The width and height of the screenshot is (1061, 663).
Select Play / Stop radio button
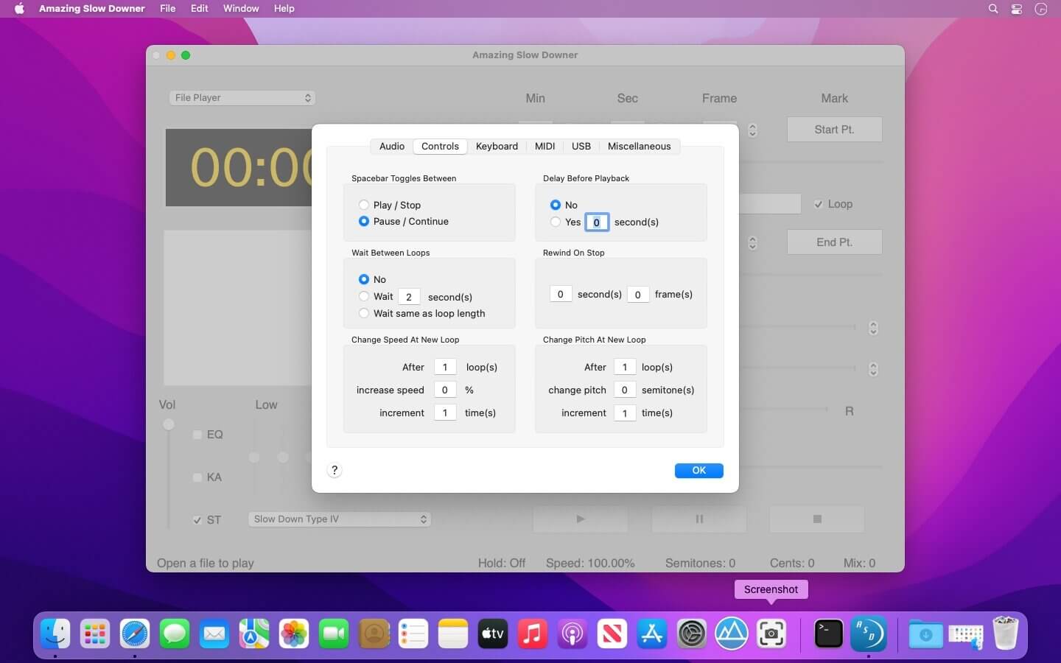click(x=364, y=205)
